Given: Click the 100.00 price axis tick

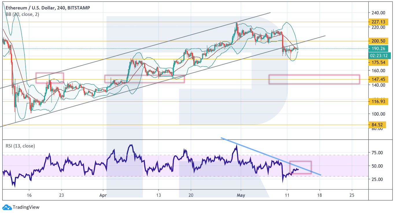Looking at the screenshot, I should [379, 114].
